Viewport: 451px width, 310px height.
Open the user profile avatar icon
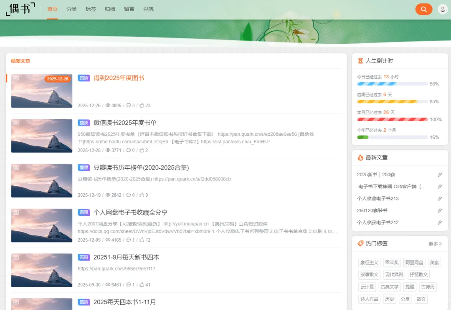tap(443, 9)
